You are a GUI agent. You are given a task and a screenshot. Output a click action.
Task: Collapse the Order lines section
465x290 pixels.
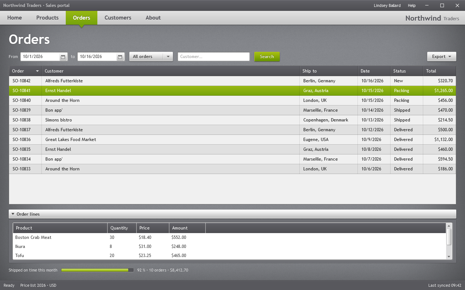13,214
